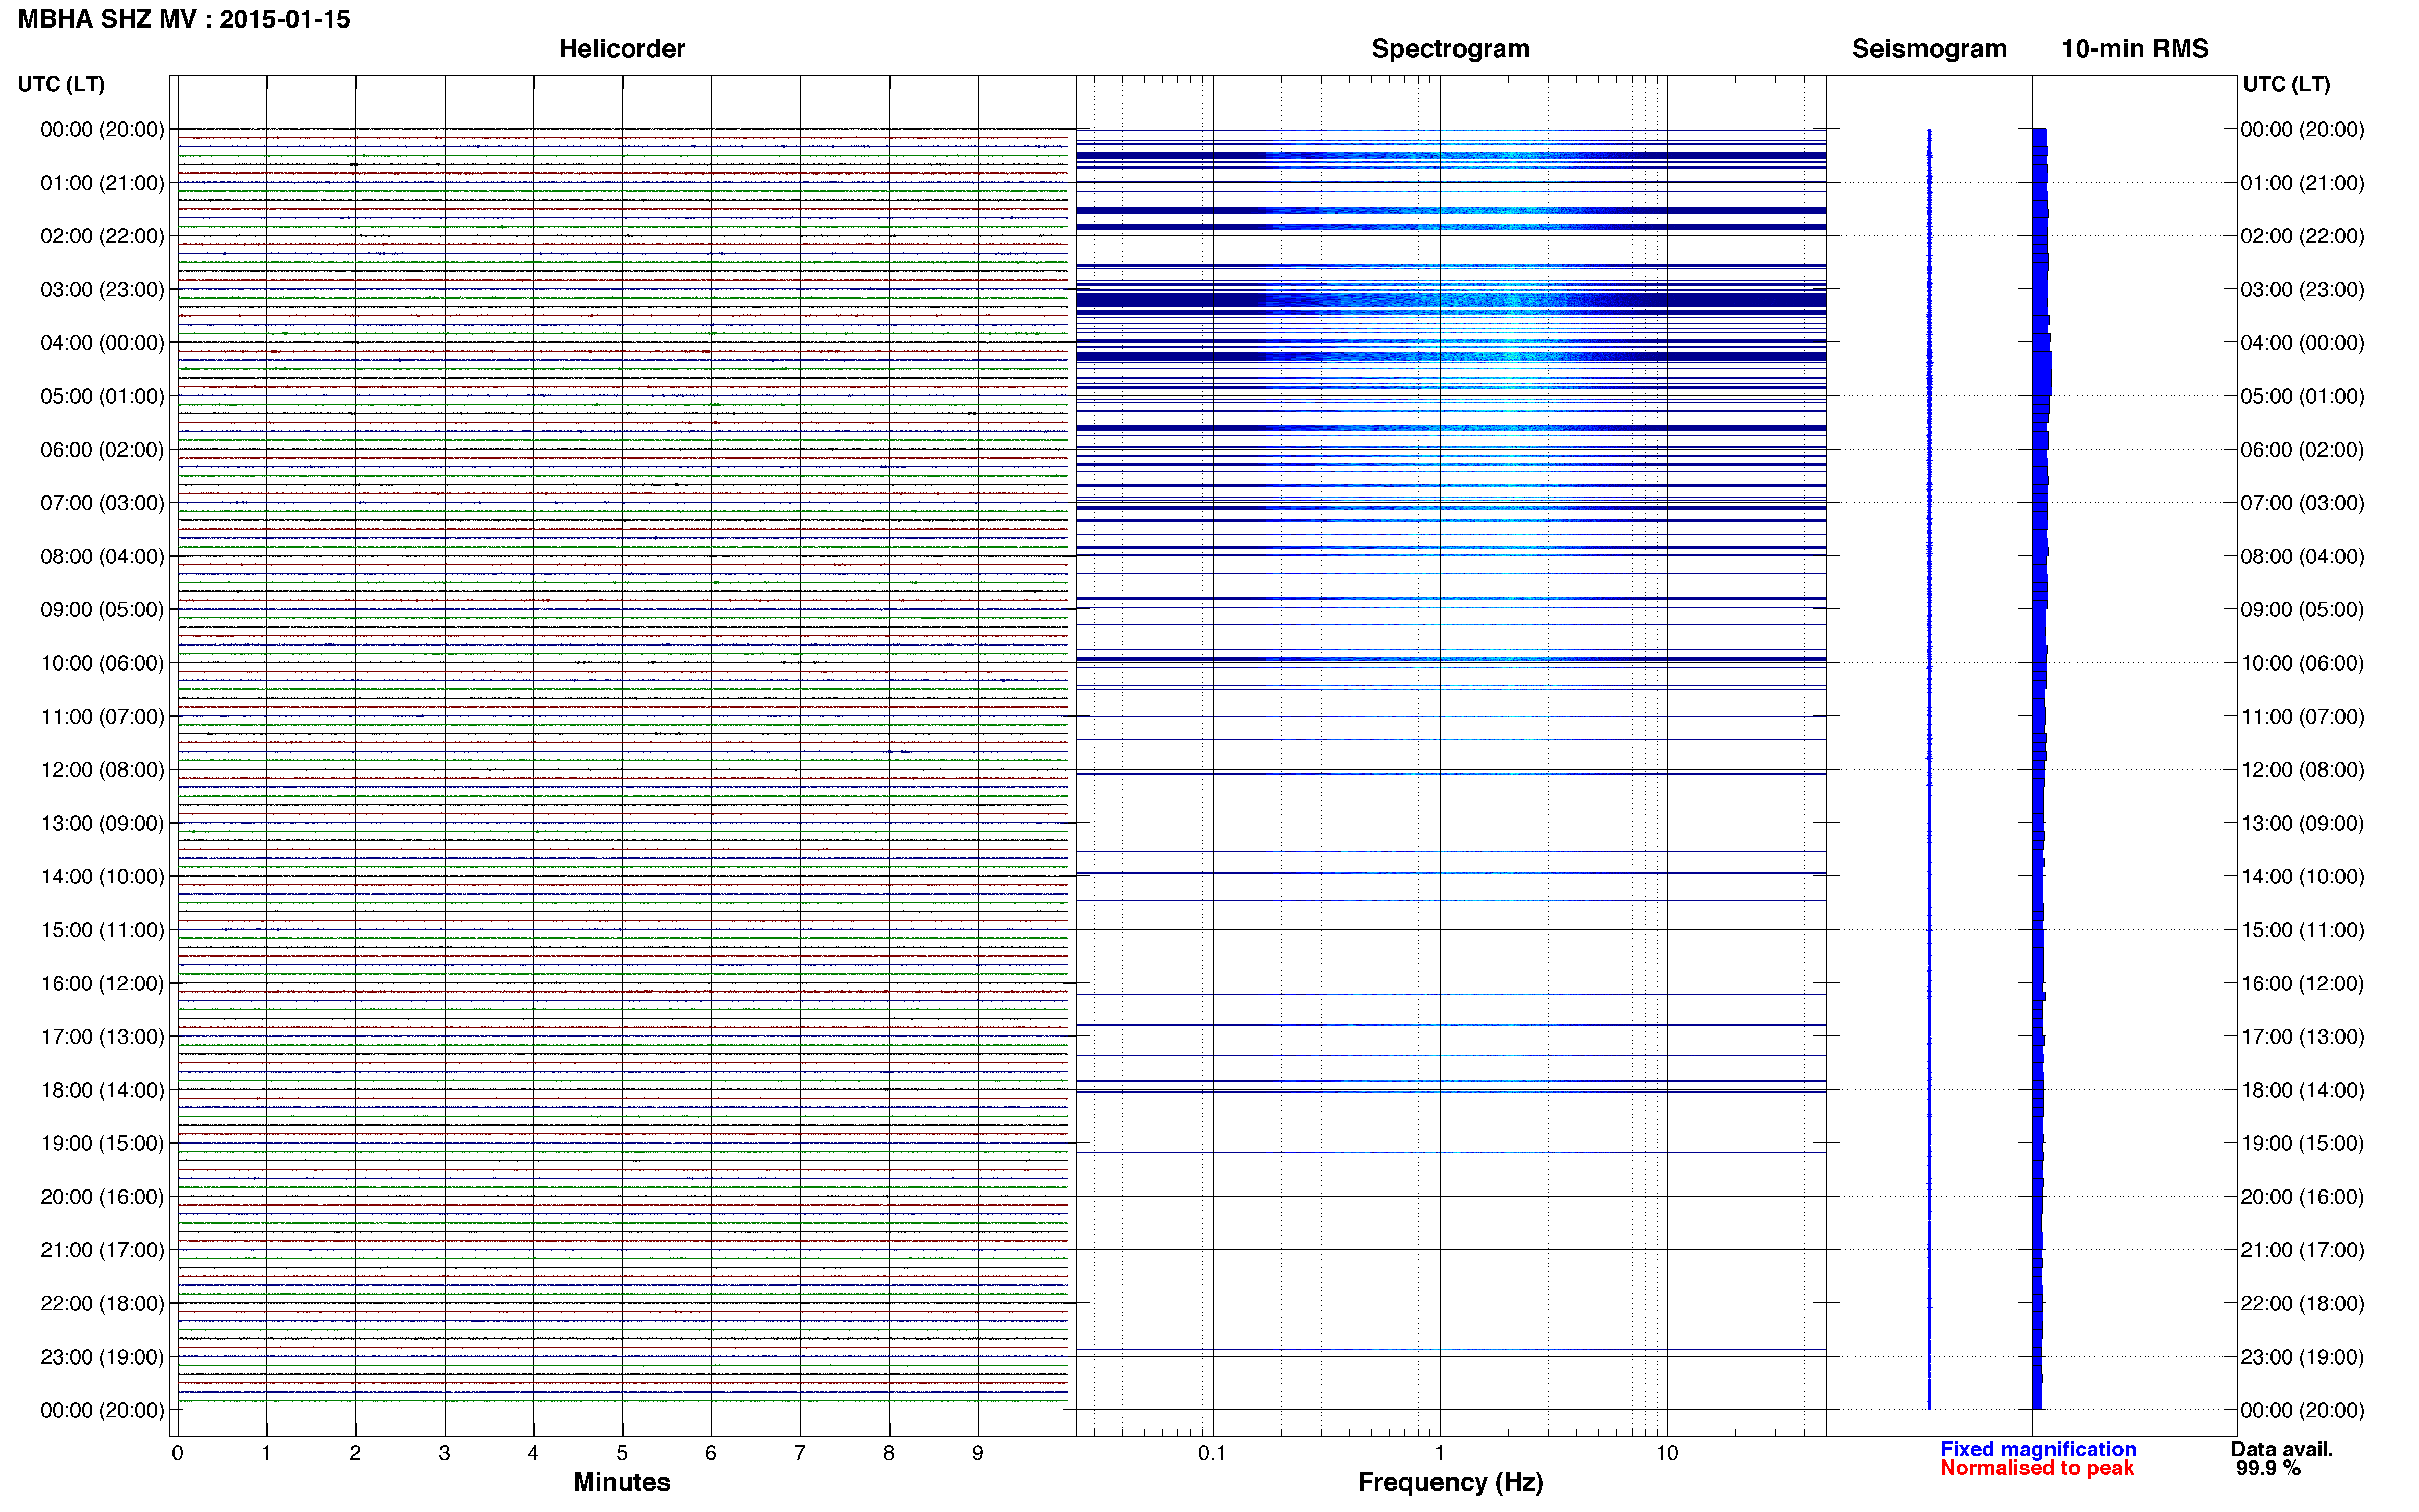Click '23:00 (19:00)' on the RMS time axis
Image resolution: width=2419 pixels, height=1512 pixels.
tap(2302, 1357)
